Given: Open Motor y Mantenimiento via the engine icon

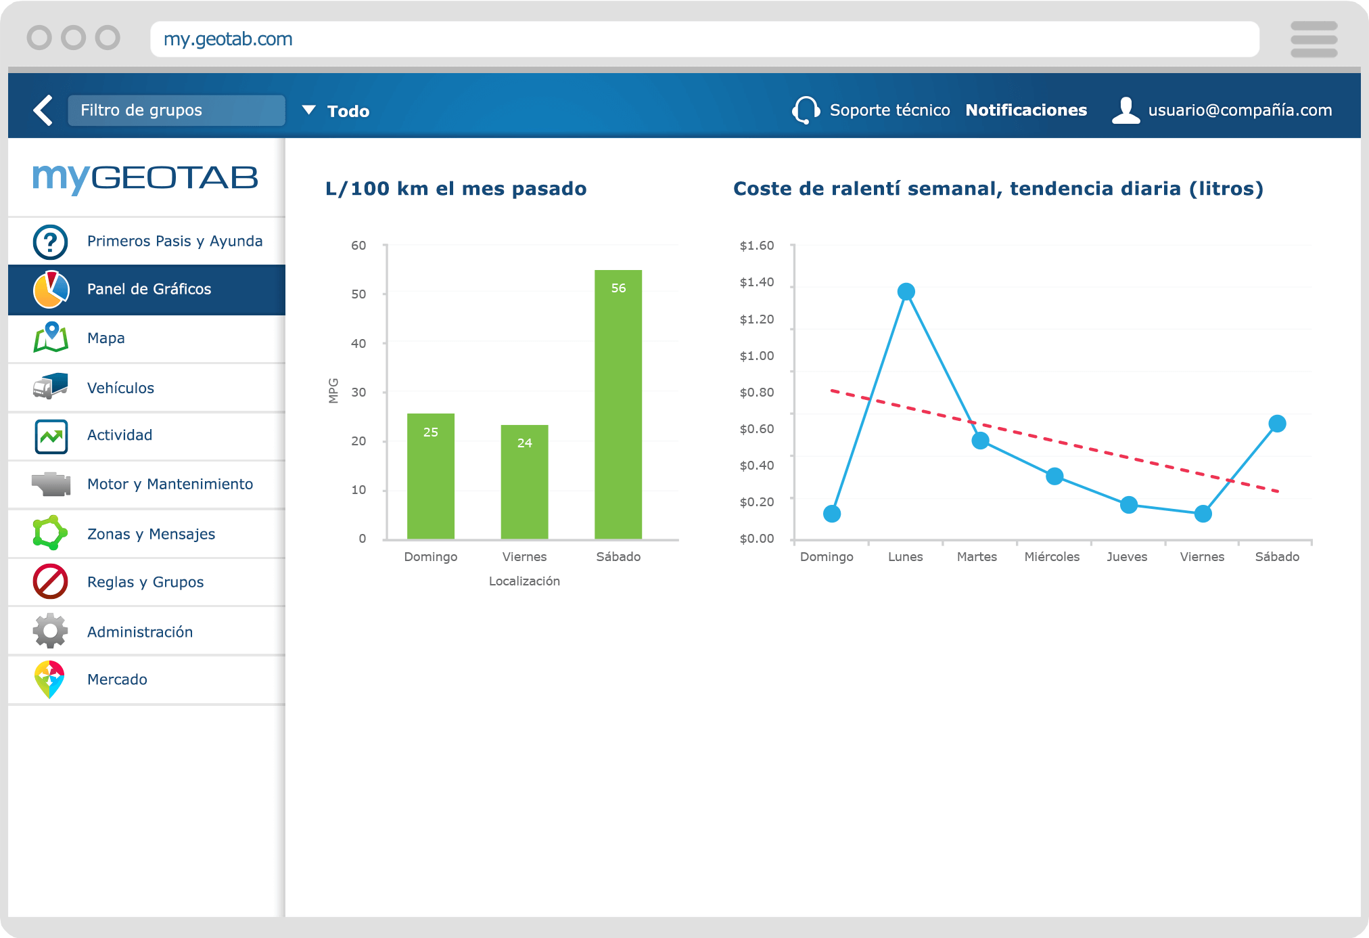Looking at the screenshot, I should [51, 485].
